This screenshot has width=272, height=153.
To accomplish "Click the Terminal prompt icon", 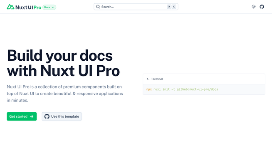I will pos(148,79).
